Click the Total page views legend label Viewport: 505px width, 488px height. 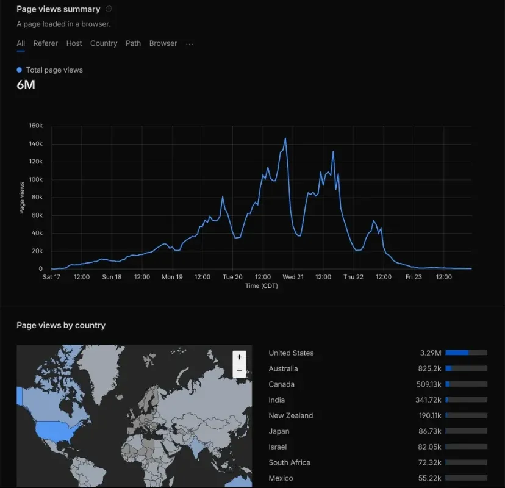click(54, 70)
